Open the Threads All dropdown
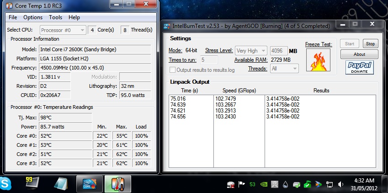Screen dimensions: 388x193 point(285,69)
